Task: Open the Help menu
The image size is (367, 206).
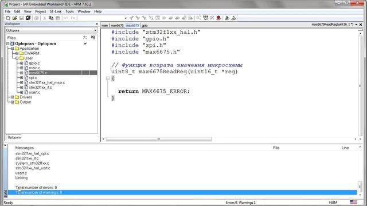Action: point(98,11)
